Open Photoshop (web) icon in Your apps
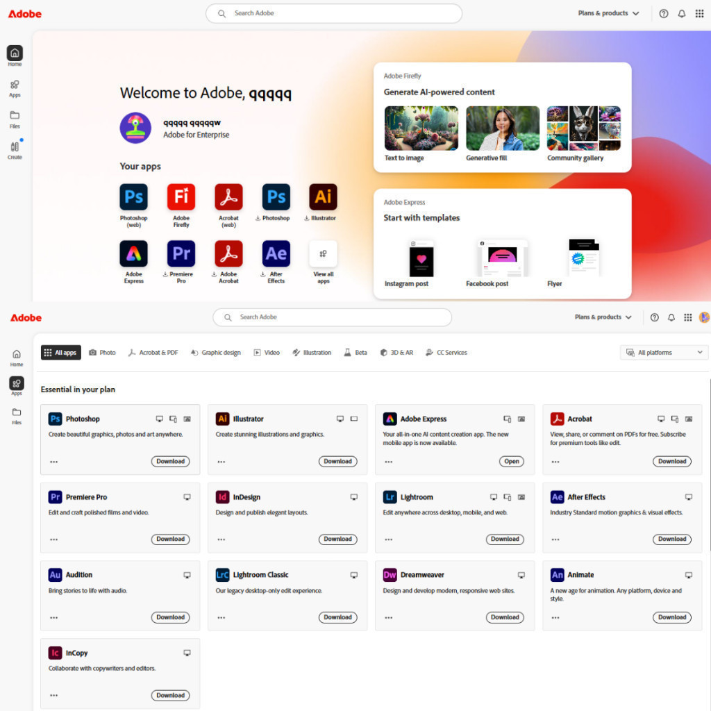711x711 pixels. [x=133, y=197]
